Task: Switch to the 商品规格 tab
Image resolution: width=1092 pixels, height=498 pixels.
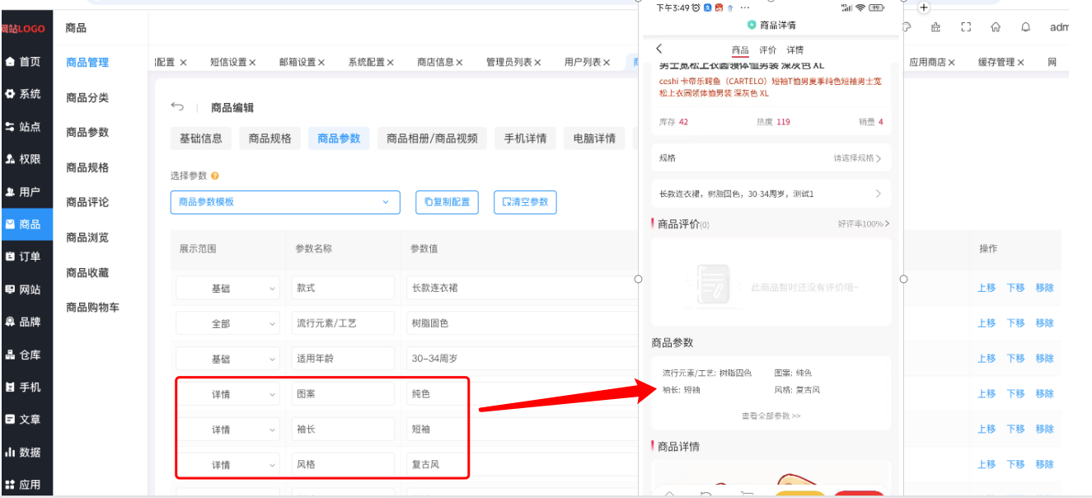Action: coord(270,139)
